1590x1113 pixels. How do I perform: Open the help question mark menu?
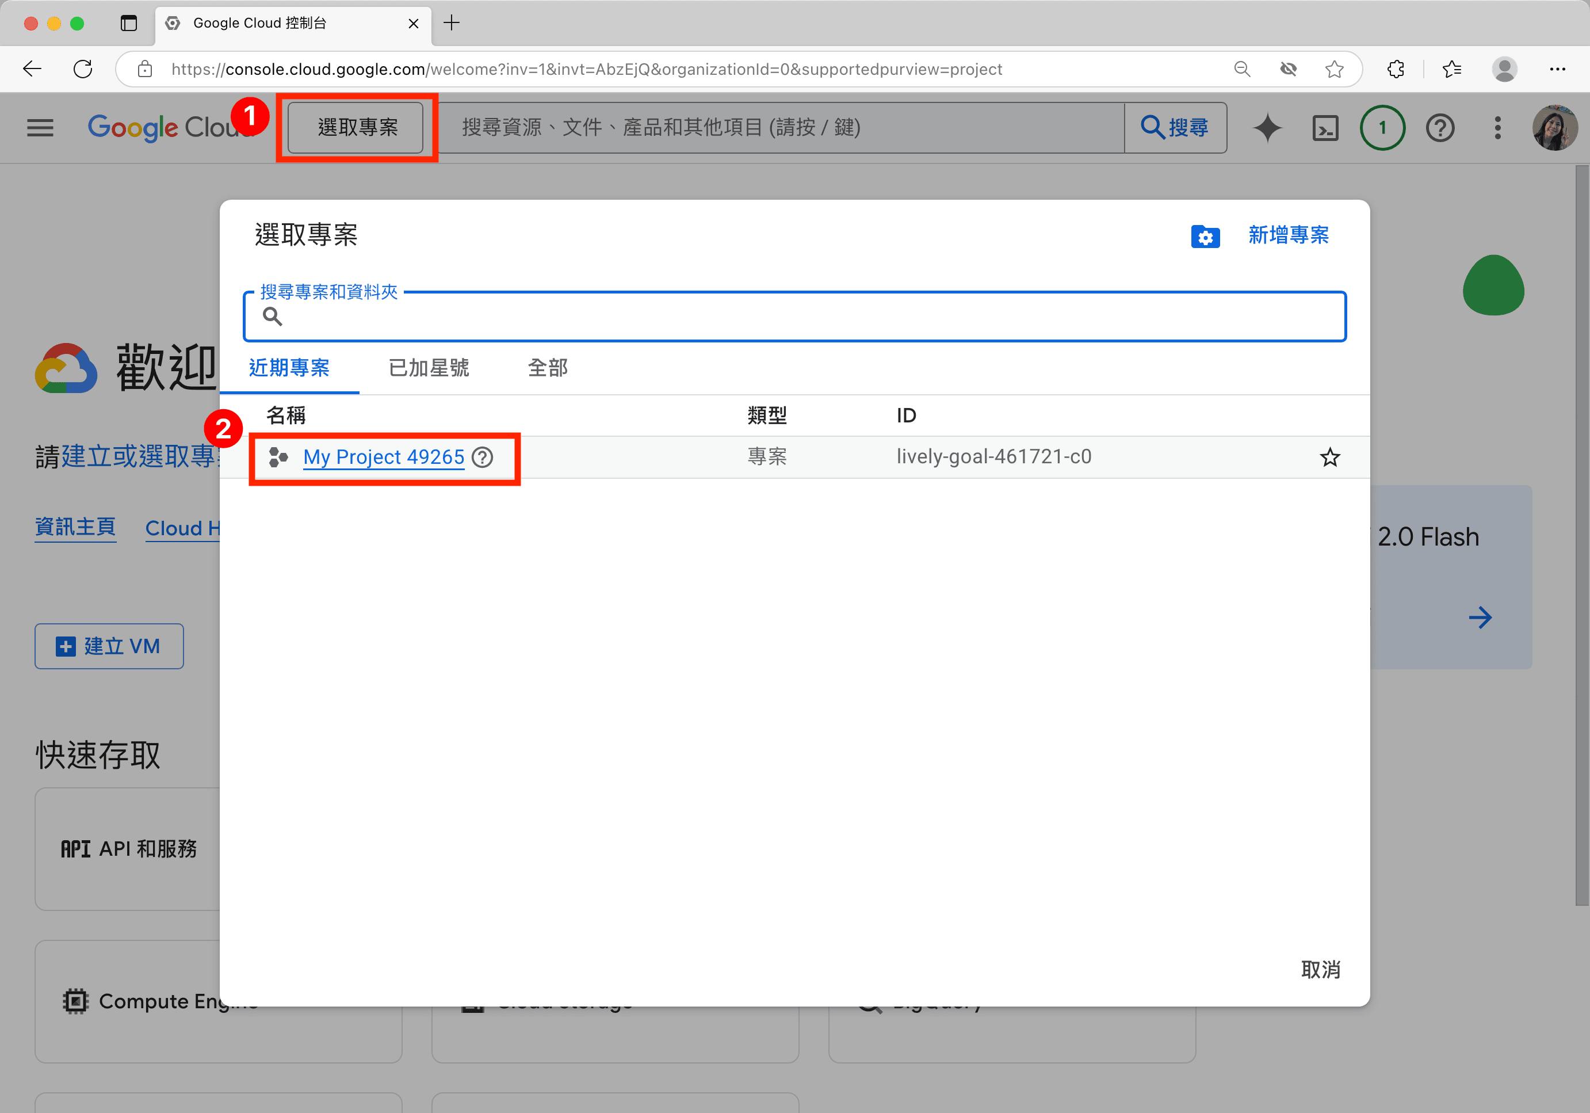coord(1440,127)
